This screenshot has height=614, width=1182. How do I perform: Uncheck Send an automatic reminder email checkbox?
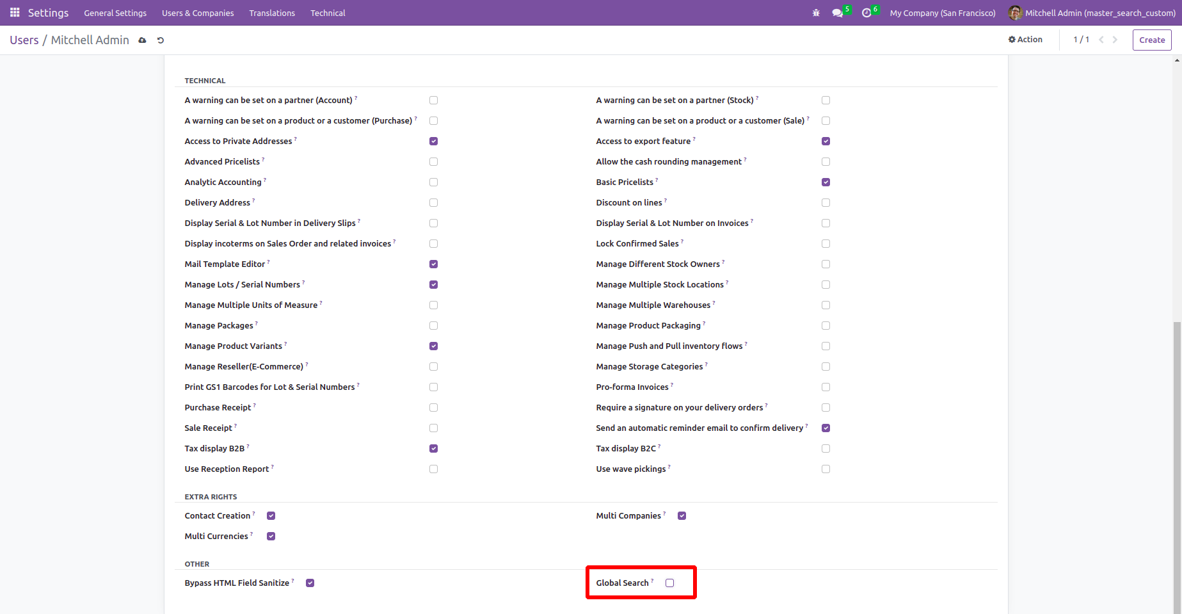[826, 428]
